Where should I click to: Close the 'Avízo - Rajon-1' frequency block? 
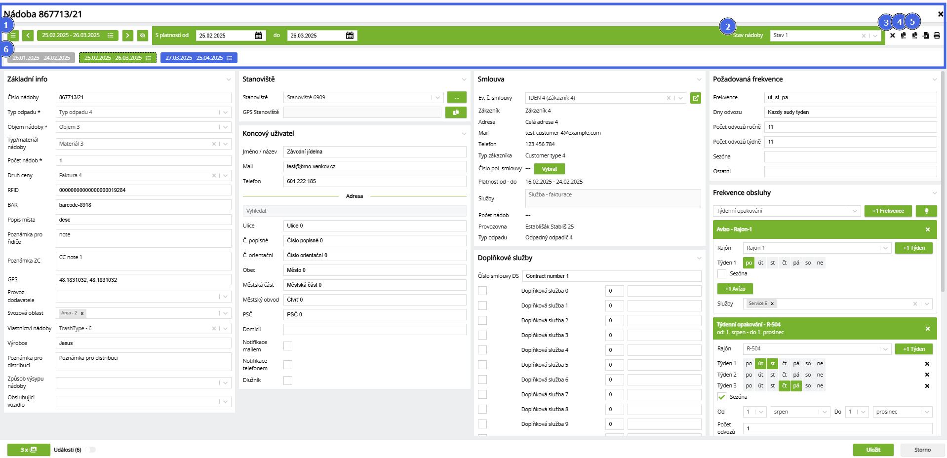928,229
